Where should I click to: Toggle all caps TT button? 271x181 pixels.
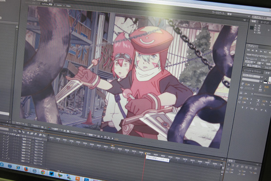pos(252,109)
